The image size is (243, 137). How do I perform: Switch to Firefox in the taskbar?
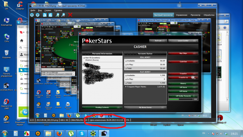click(59, 134)
